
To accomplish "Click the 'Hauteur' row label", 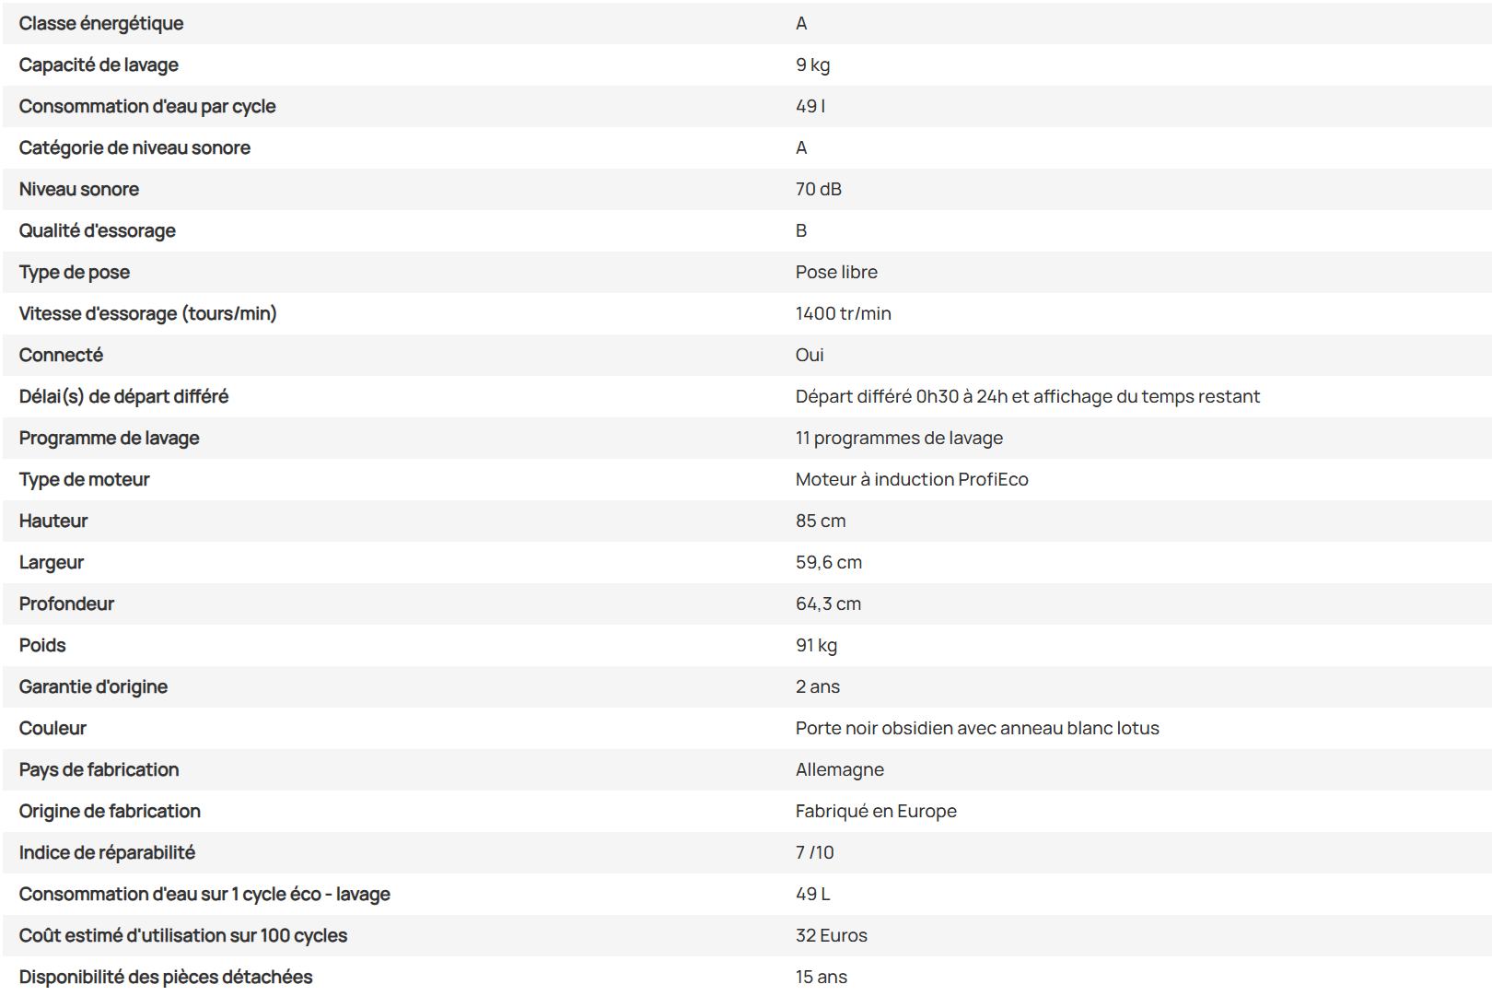I will click(53, 521).
